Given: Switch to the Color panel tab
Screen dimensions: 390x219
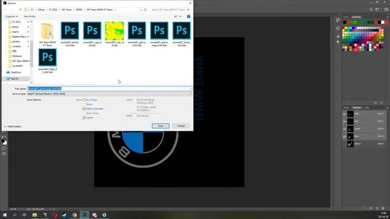Looking at the screenshot, I should [x=346, y=17].
